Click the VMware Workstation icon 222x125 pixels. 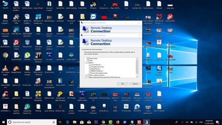(x=38, y=96)
